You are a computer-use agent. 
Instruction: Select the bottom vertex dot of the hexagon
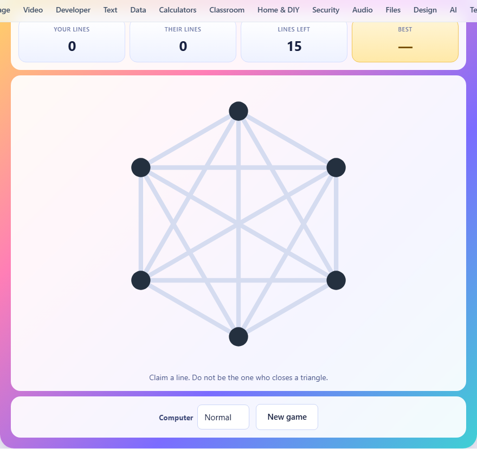(x=238, y=337)
